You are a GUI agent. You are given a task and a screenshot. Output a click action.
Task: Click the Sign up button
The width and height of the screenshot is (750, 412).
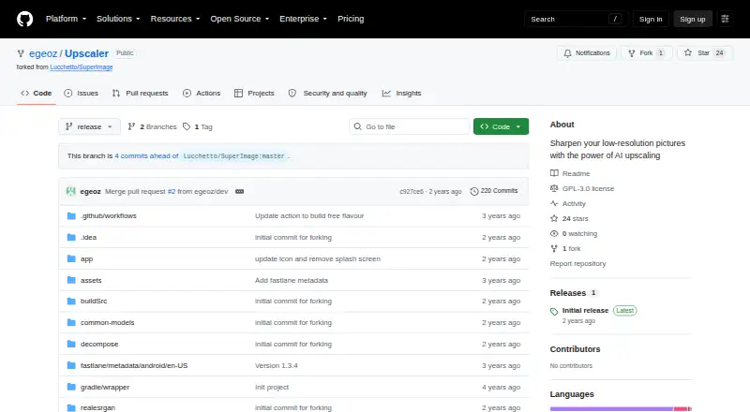coord(693,19)
